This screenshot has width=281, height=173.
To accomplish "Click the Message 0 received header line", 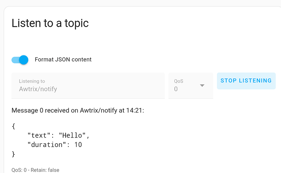I will [78, 110].
